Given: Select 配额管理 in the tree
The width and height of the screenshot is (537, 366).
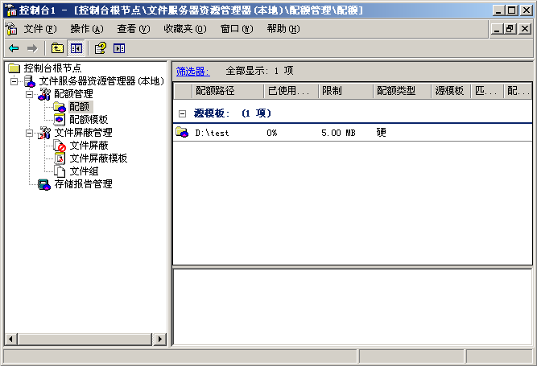Looking at the screenshot, I should coord(73,94).
